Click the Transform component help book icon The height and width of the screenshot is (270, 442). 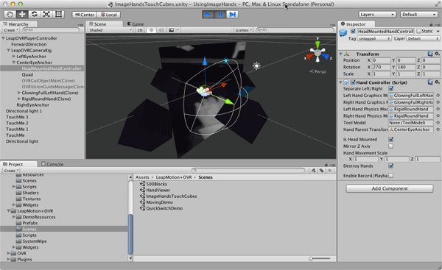430,54
